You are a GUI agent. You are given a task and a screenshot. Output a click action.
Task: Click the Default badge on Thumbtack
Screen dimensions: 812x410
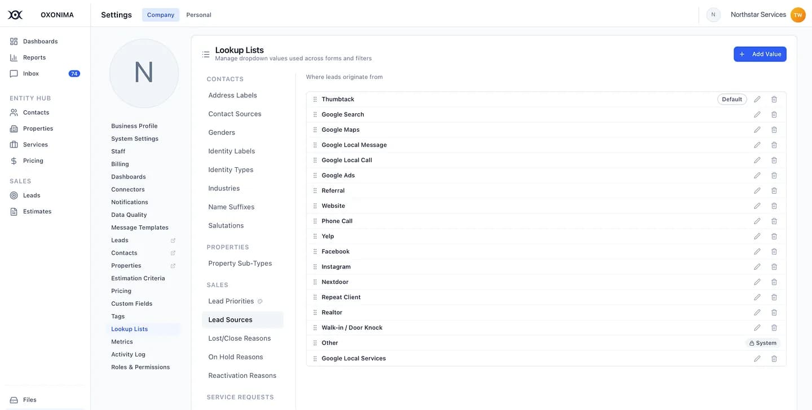tap(732, 99)
